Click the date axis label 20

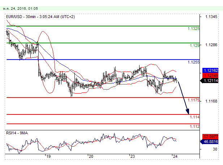(x=91, y=156)
